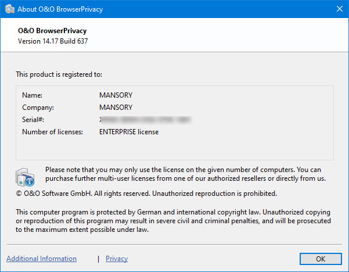Select the MANSORY name value
Image resolution: width=349 pixels, height=272 pixels.
pos(116,95)
